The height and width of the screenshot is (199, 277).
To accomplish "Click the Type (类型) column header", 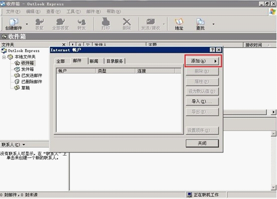I will point(115,71).
